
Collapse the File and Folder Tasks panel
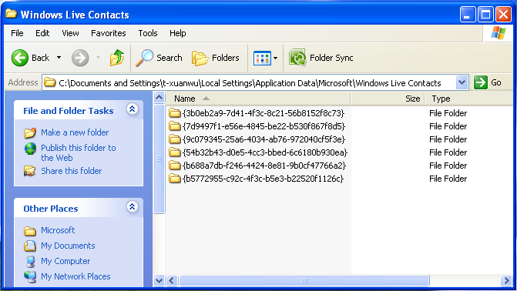(133, 109)
